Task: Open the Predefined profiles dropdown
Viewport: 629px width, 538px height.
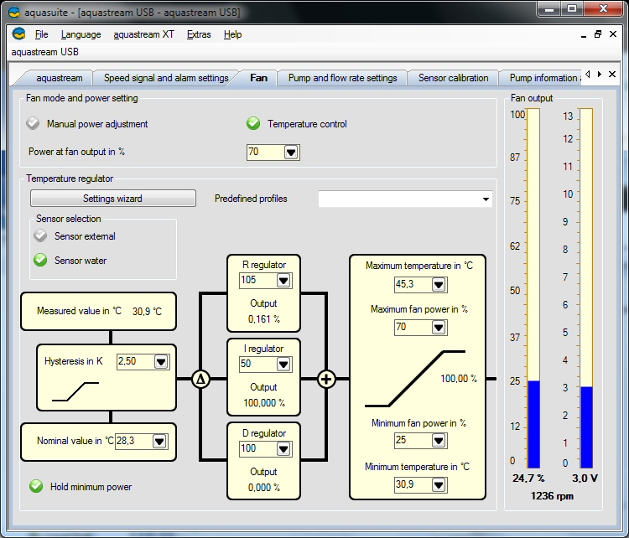Action: pyautogui.click(x=486, y=199)
